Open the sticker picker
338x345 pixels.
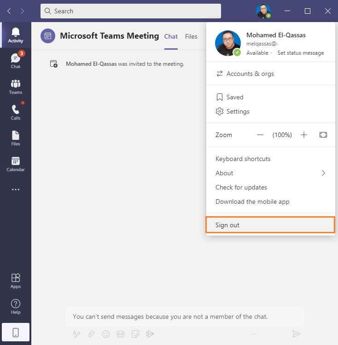[x=135, y=334]
